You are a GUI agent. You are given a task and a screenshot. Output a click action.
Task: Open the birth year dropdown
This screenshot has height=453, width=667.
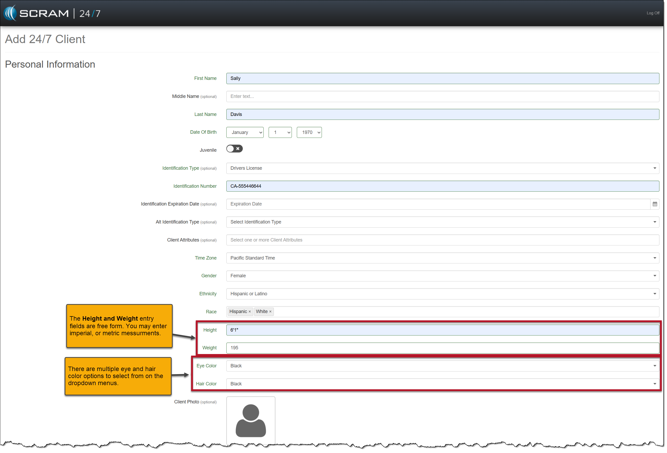pos(309,132)
